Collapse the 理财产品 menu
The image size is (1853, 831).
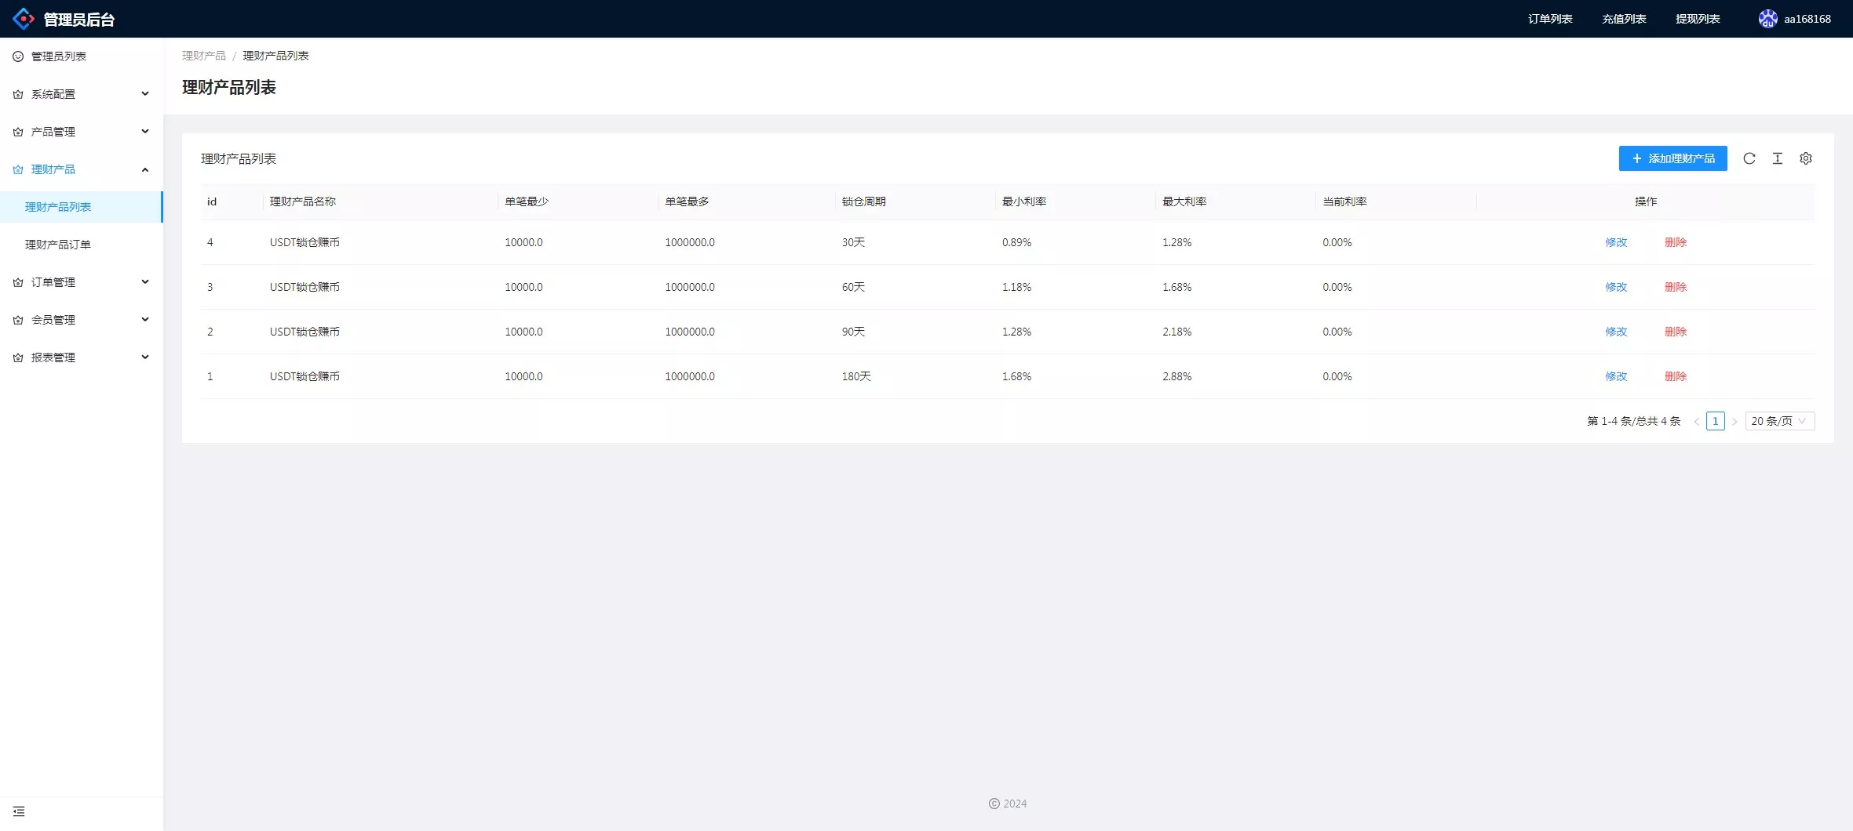click(x=82, y=169)
